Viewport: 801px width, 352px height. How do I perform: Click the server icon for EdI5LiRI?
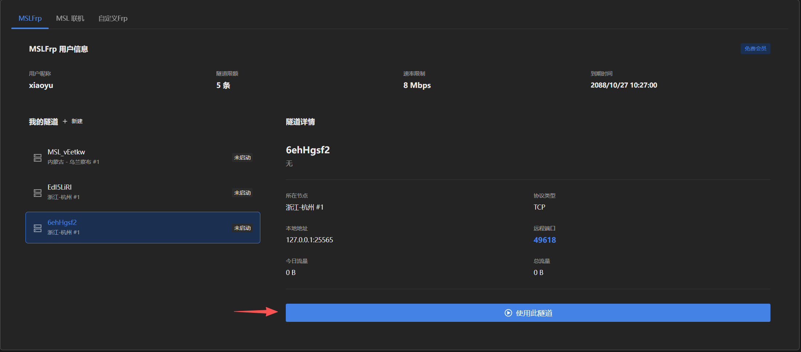[x=37, y=193]
